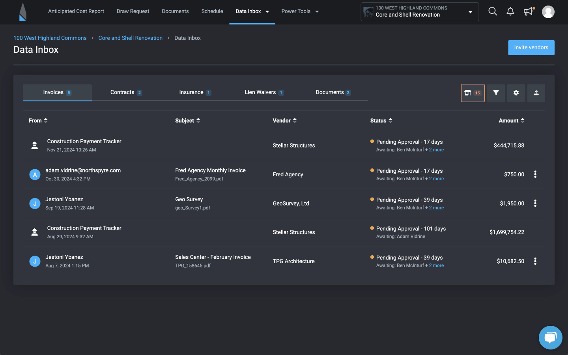This screenshot has width=568, height=355.
Task: Click the upload icon button
Action: coord(536,93)
